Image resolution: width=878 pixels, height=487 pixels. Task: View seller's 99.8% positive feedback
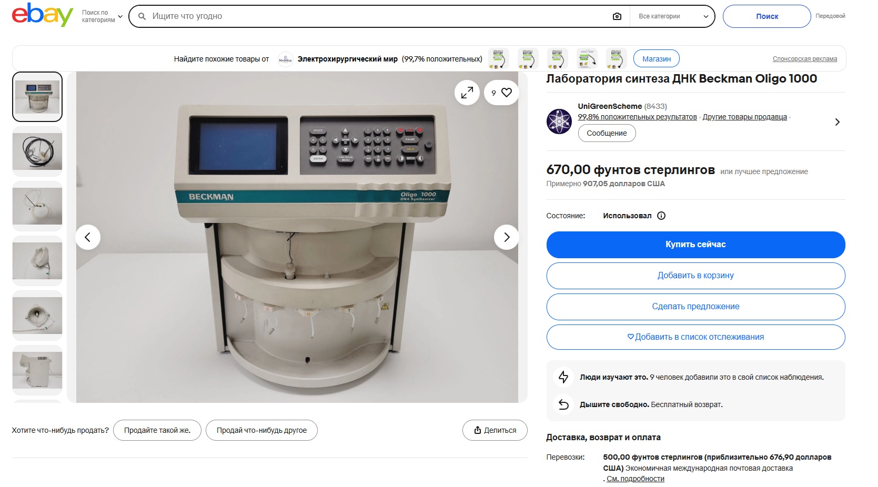click(x=637, y=117)
